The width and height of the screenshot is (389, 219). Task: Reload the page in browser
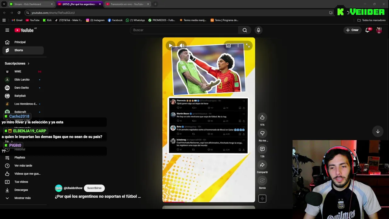[x=19, y=13]
